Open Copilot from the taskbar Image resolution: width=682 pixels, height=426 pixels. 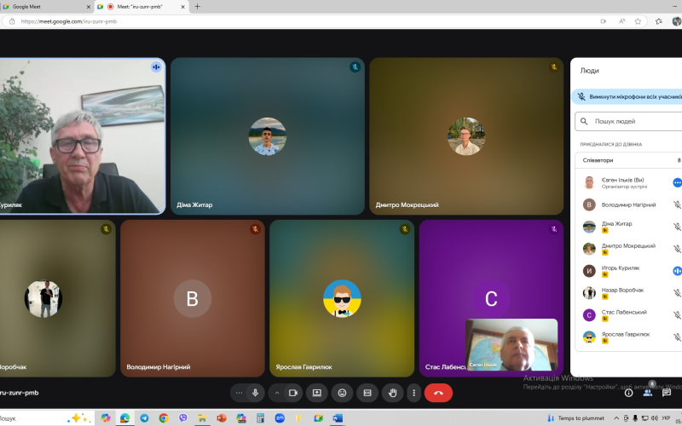tap(106, 418)
